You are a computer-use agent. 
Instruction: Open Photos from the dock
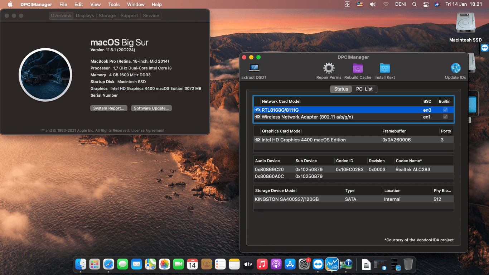click(x=164, y=264)
